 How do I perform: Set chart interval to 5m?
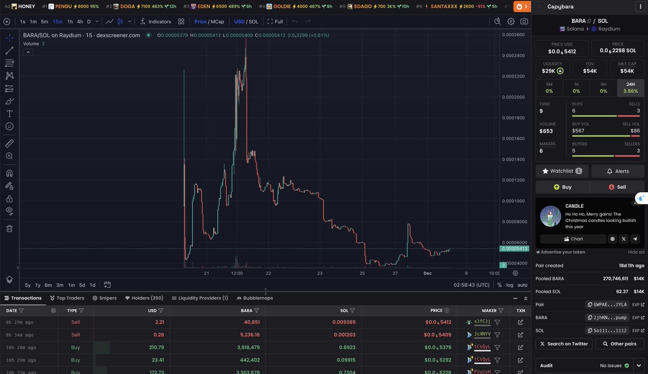[x=44, y=22]
